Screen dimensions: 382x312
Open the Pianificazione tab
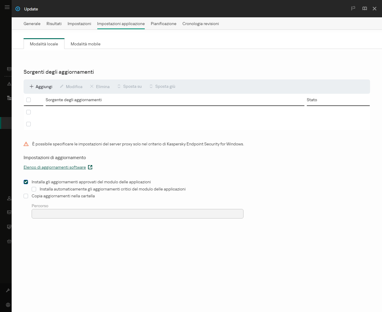coord(164,24)
